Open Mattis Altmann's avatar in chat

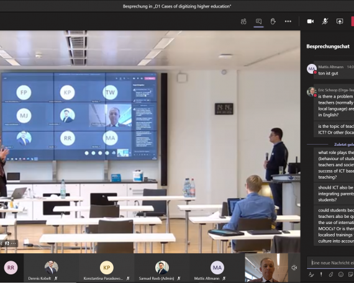312,69
